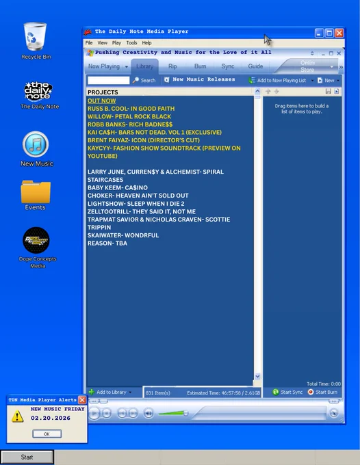Image resolution: width=360 pixels, height=465 pixels.
Task: Open the Online Store tab
Action: [x=307, y=66]
